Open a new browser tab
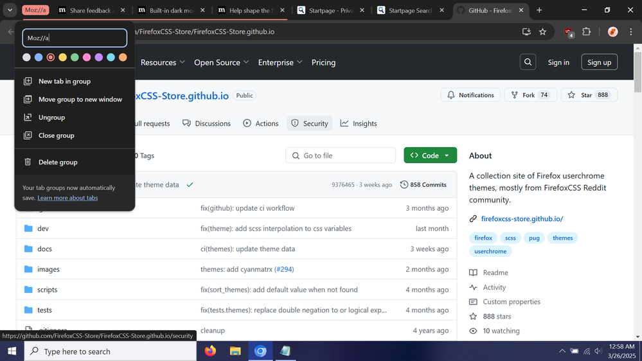Viewport: 642px width, 361px height. tap(539, 10)
